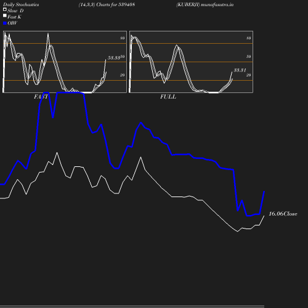This screenshot has height=308, width=308.
Task: Click the 53.33 value in FAST chart
Action: [114, 58]
